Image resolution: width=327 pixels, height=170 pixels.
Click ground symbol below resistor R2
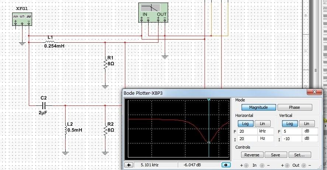click(x=105, y=153)
